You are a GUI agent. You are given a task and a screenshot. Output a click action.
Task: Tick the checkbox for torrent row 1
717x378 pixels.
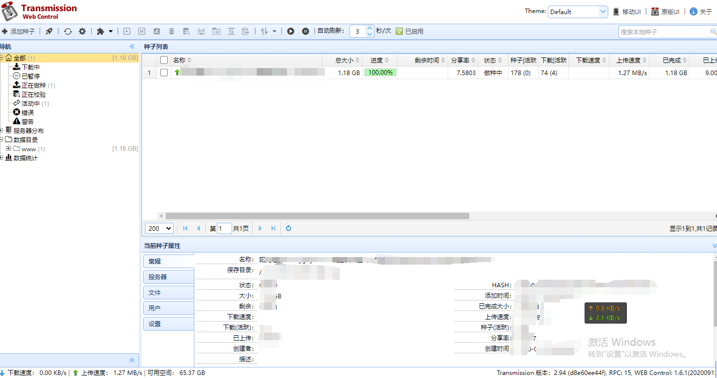coord(164,73)
